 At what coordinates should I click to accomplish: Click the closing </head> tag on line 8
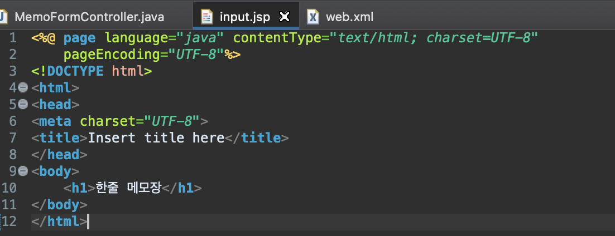pos(59,154)
